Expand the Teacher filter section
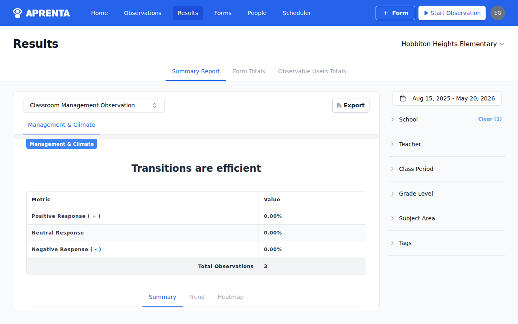The image size is (518, 324). coord(392,144)
